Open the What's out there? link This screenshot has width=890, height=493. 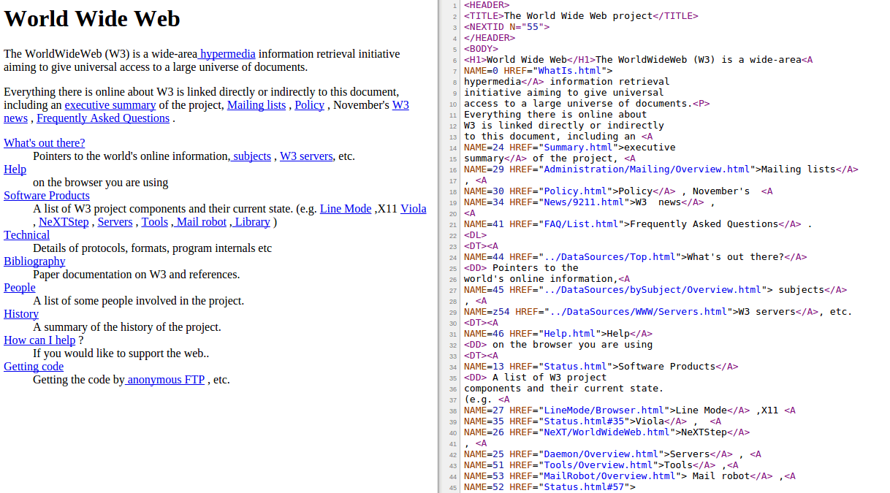point(44,142)
